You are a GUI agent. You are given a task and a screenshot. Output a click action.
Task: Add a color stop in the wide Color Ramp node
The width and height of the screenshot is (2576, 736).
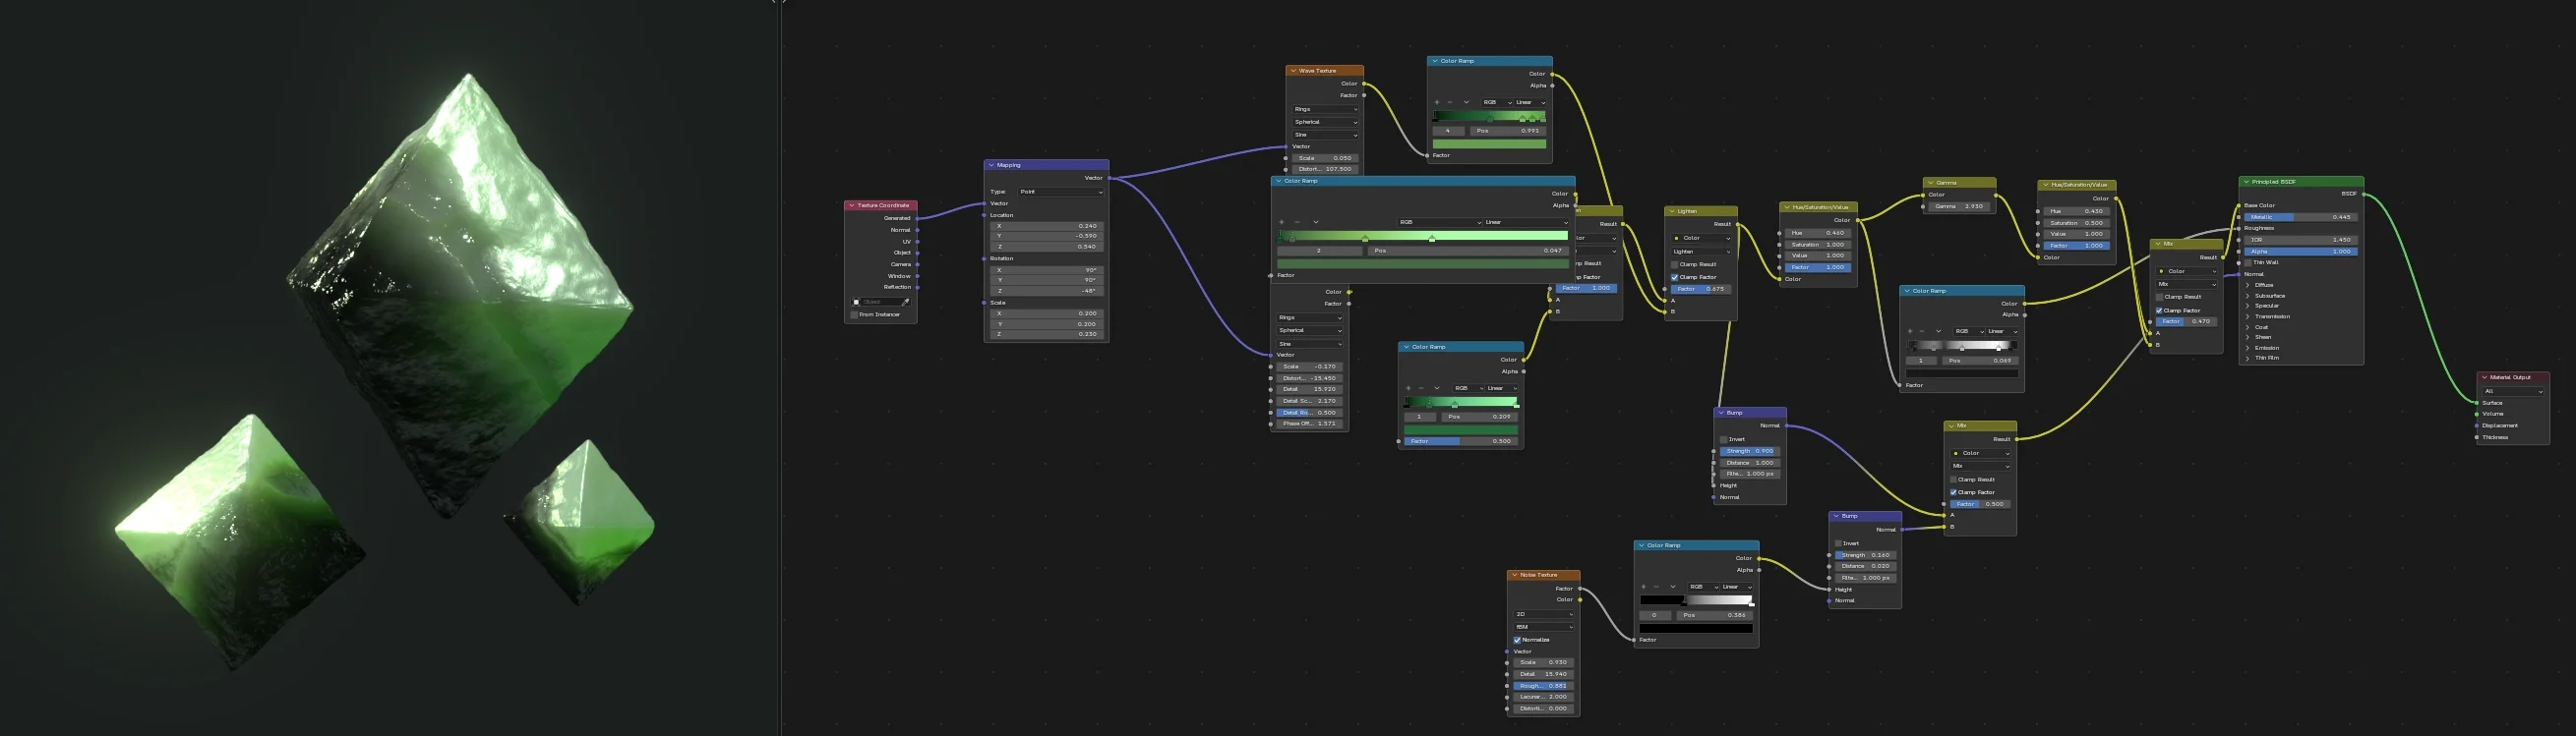click(1282, 222)
